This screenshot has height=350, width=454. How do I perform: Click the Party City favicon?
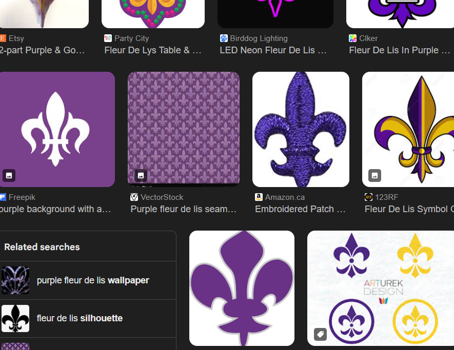108,38
